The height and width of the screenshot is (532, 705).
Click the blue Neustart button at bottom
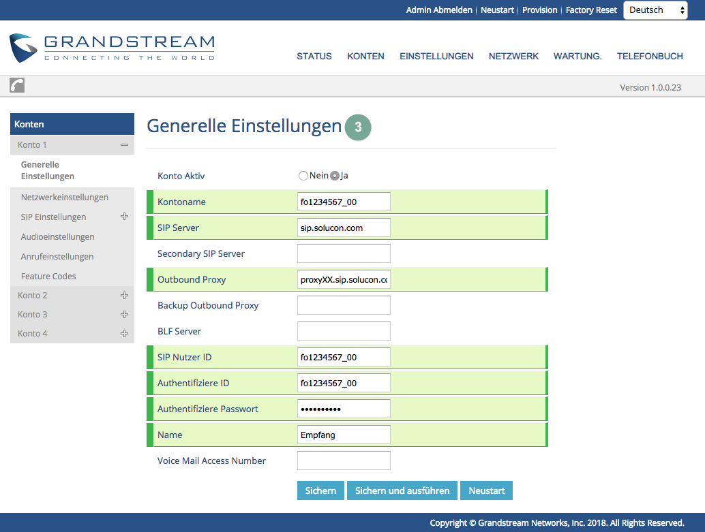click(x=487, y=490)
